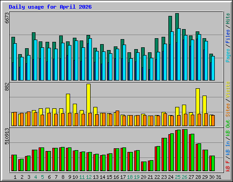This screenshot has height=182, width=233.
Task: Click the 882 middle axis value
Action: click(7, 87)
